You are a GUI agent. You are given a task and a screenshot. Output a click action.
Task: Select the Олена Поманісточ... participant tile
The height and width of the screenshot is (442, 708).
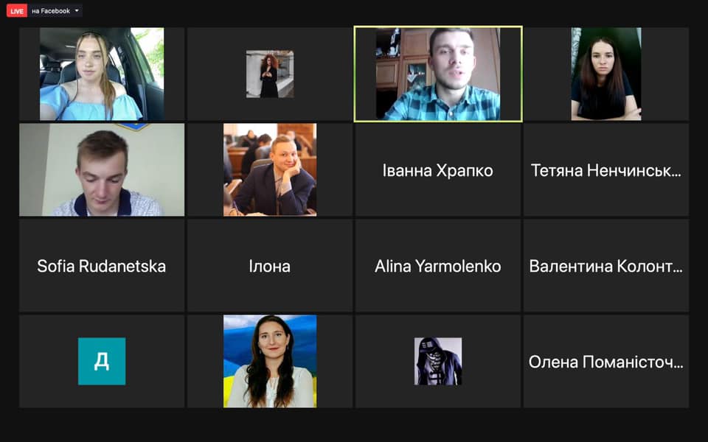click(606, 361)
